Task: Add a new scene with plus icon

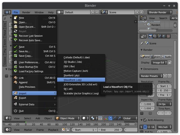Action: pos(137,12)
